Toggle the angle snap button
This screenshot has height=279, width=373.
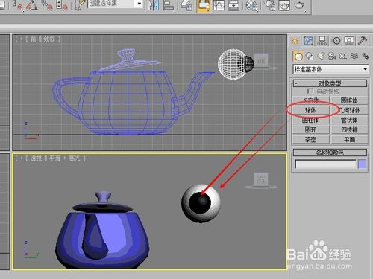(32, 5)
